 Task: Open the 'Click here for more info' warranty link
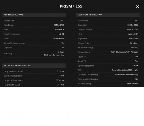(54, 55)
